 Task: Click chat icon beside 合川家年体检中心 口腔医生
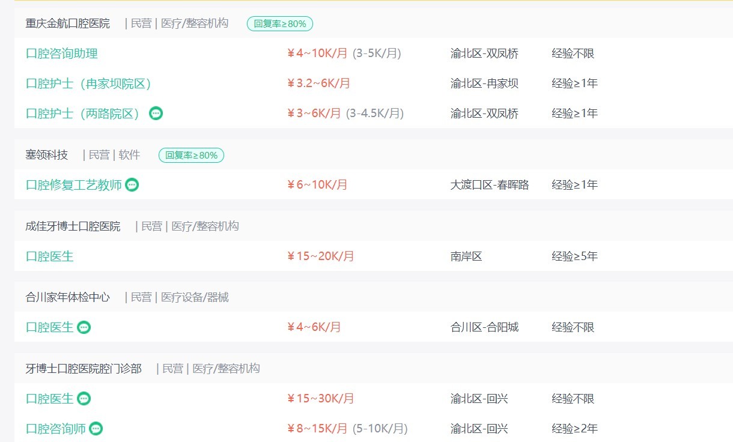click(84, 327)
